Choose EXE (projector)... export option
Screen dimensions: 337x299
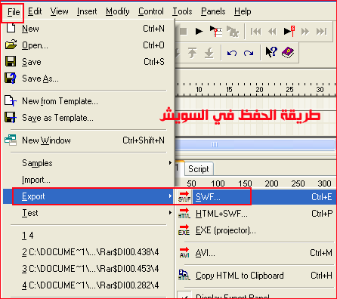(x=256, y=230)
